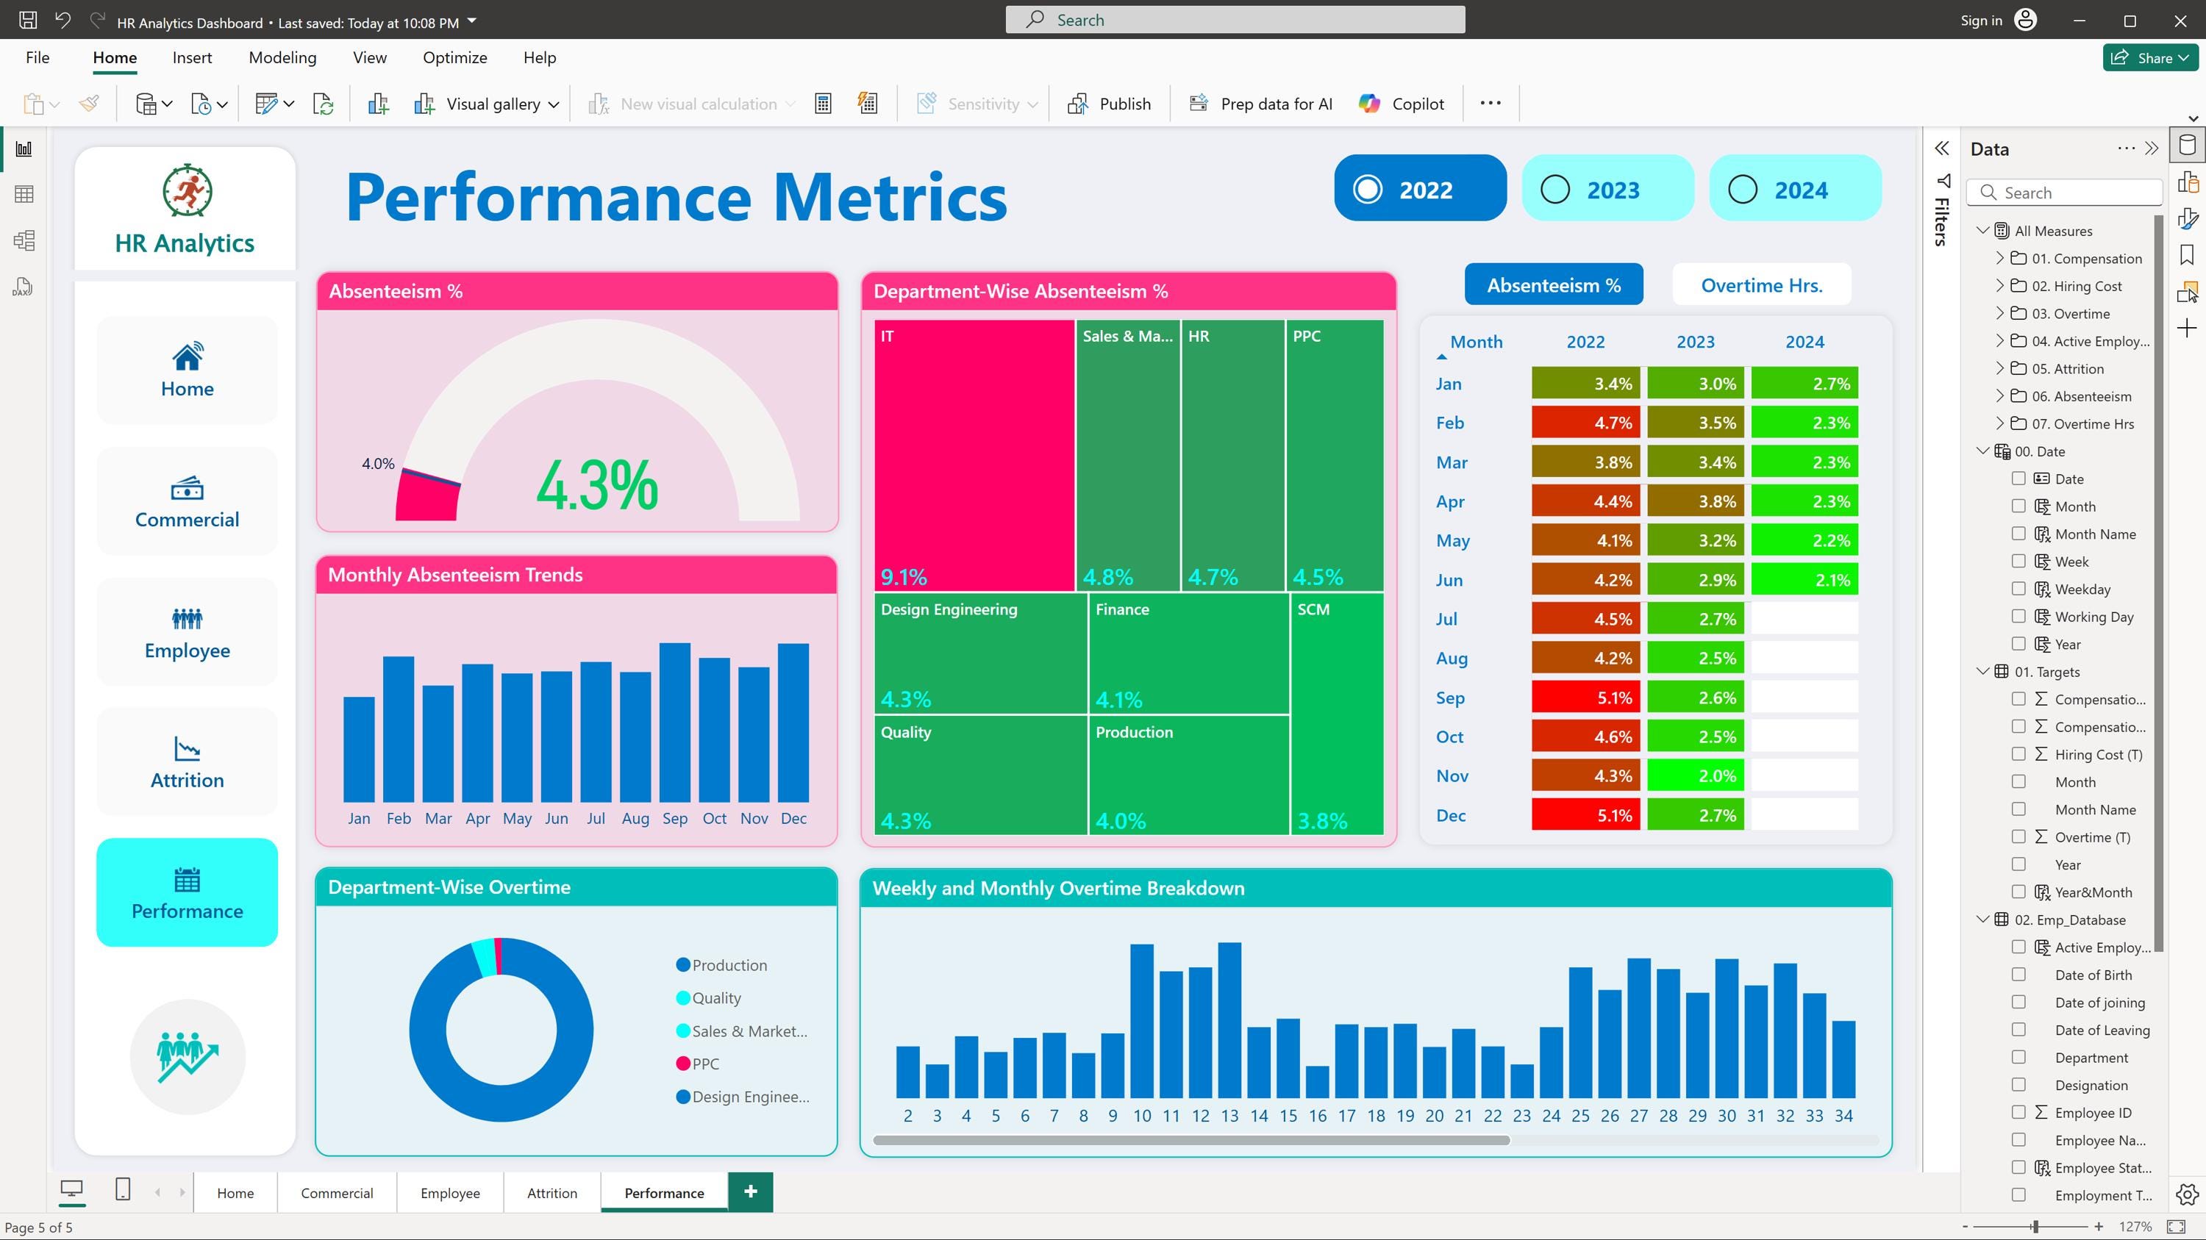Switch to mobile layout icon

123,1189
